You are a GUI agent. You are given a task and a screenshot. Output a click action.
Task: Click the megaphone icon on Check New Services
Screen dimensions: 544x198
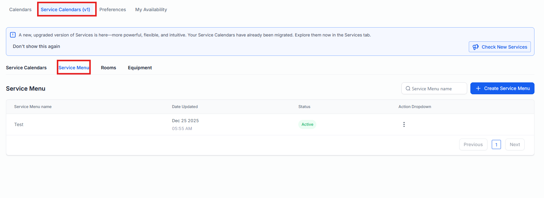point(475,47)
